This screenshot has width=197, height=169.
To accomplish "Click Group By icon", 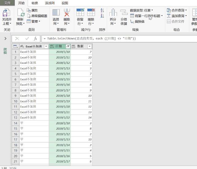I will [124, 13].
